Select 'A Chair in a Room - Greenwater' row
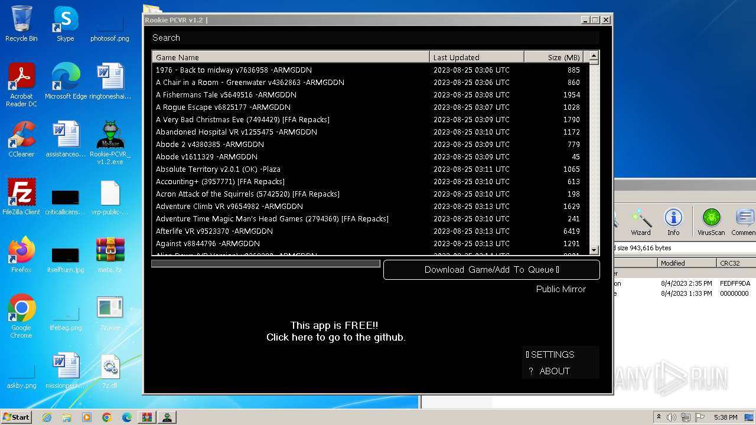This screenshot has height=425, width=756. pos(370,82)
